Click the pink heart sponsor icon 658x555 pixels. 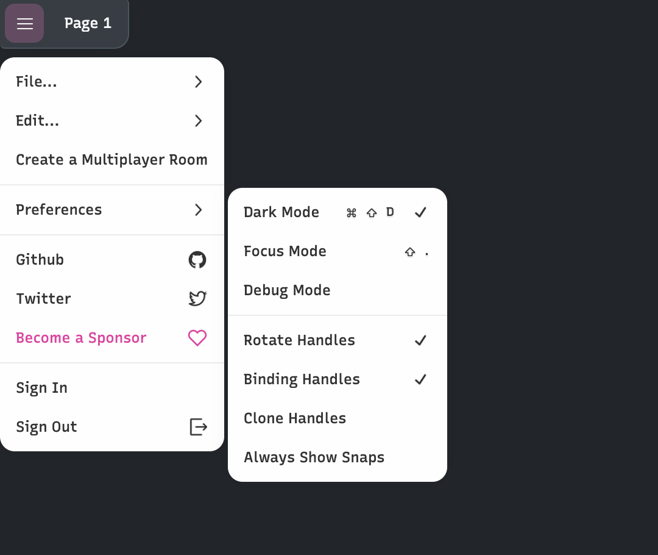pyautogui.click(x=197, y=338)
